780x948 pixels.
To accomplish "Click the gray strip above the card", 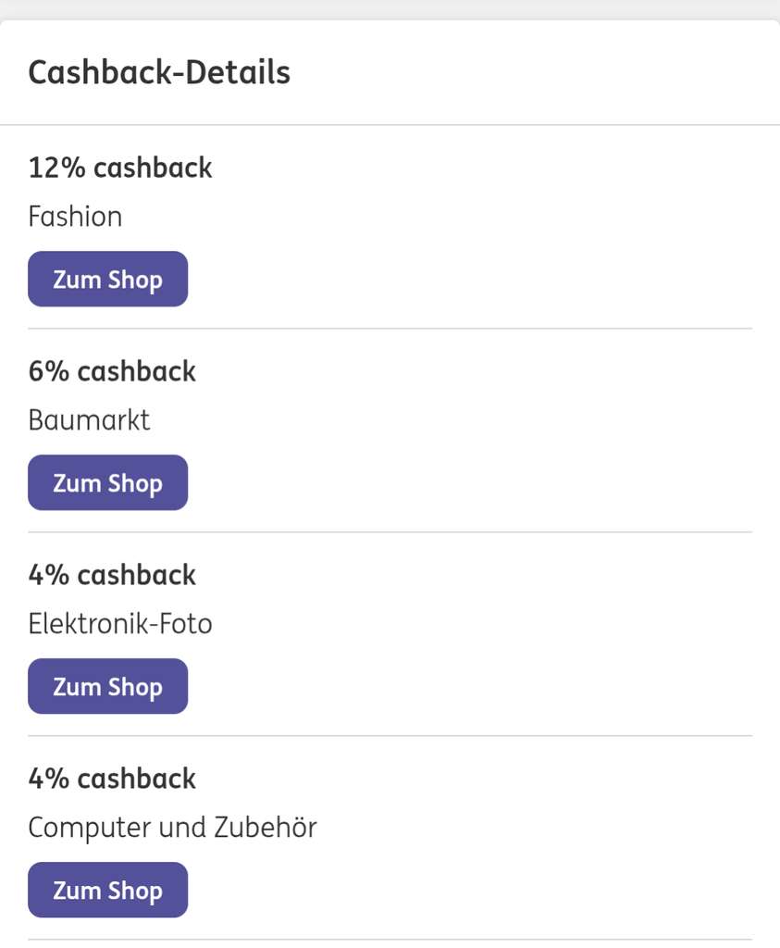I will (390, 9).
